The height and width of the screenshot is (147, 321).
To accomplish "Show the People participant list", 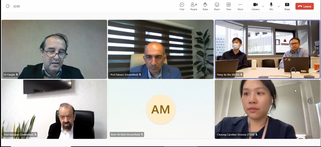I will click(x=194, y=6).
